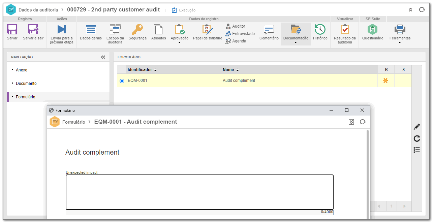The width and height of the screenshot is (433, 223).
Task: Select the EQM-0001 radio button
Action: click(x=122, y=81)
